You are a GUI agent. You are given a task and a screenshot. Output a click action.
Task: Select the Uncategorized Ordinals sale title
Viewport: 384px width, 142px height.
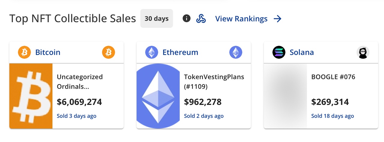[80, 82]
